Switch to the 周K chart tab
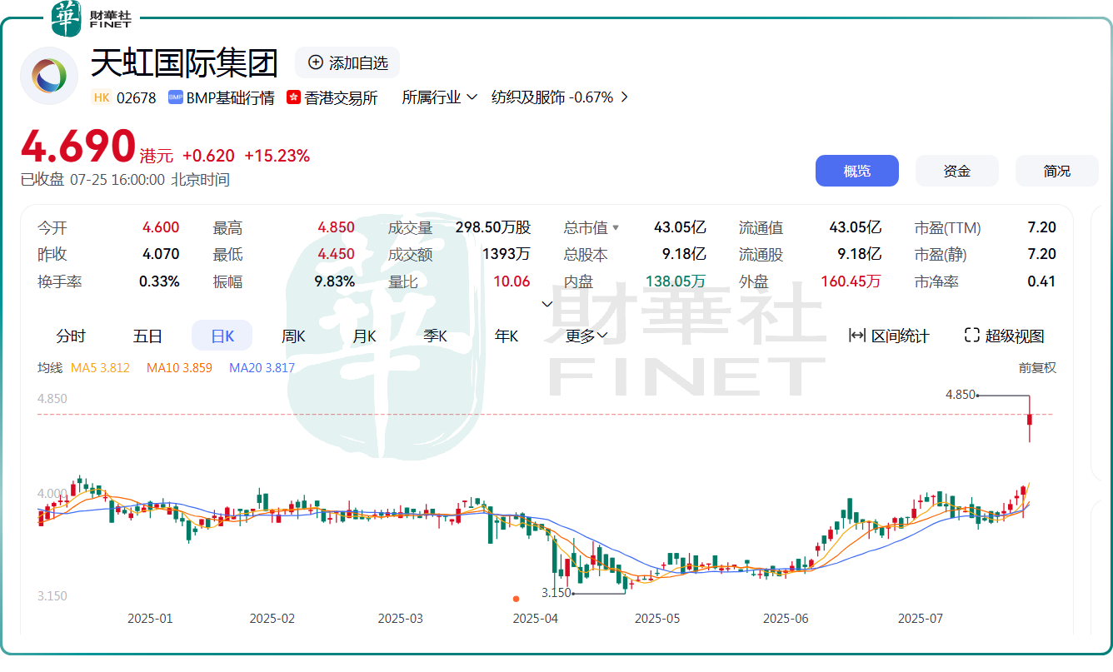Viewport: 1113px width, 672px height. pos(293,336)
